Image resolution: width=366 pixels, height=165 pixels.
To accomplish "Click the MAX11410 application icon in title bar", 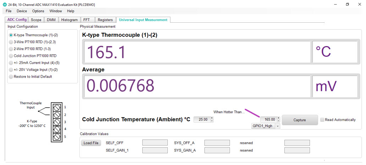I will pos(5,4).
